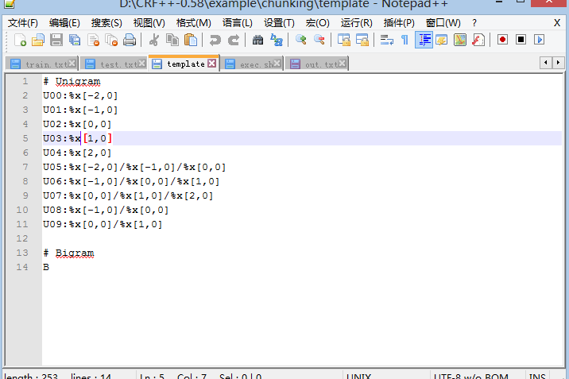Open the 语言(L) menu
569x379 pixels.
pyautogui.click(x=238, y=23)
